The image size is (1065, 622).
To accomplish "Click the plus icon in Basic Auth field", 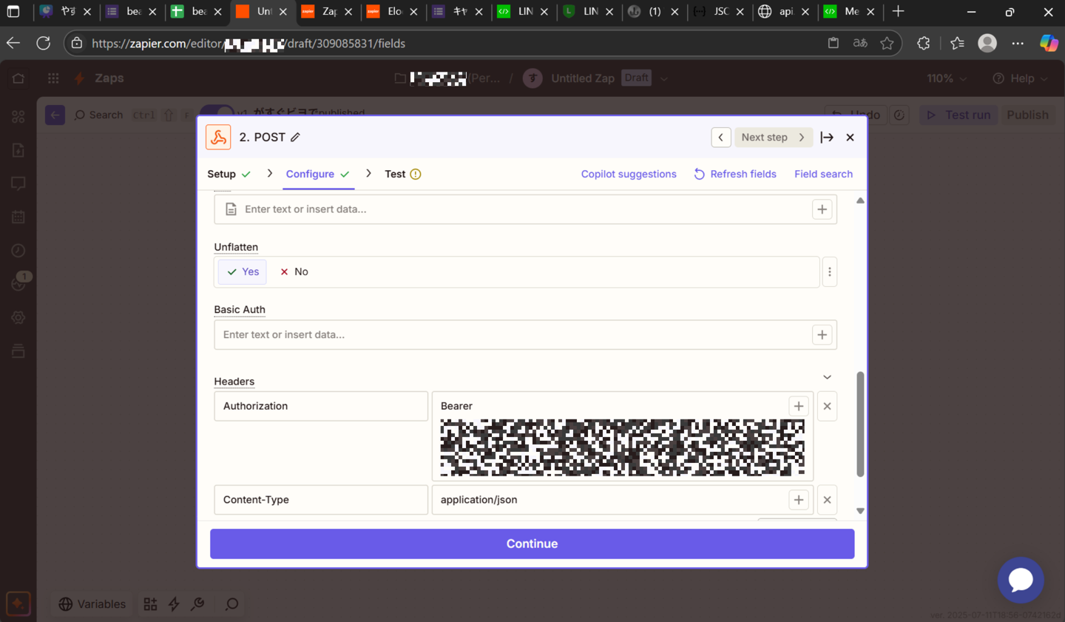I will pos(822,335).
